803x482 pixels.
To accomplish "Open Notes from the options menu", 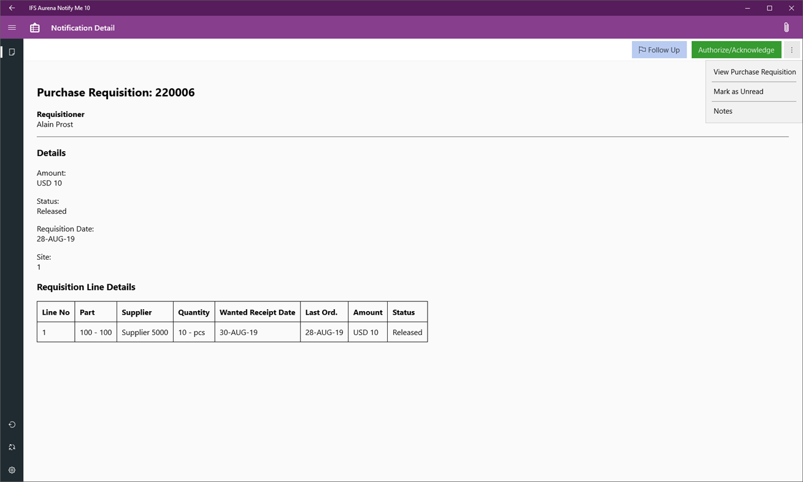I will click(723, 111).
